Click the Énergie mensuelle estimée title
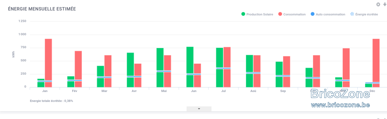The height and width of the screenshot is (119, 387). 42,9
